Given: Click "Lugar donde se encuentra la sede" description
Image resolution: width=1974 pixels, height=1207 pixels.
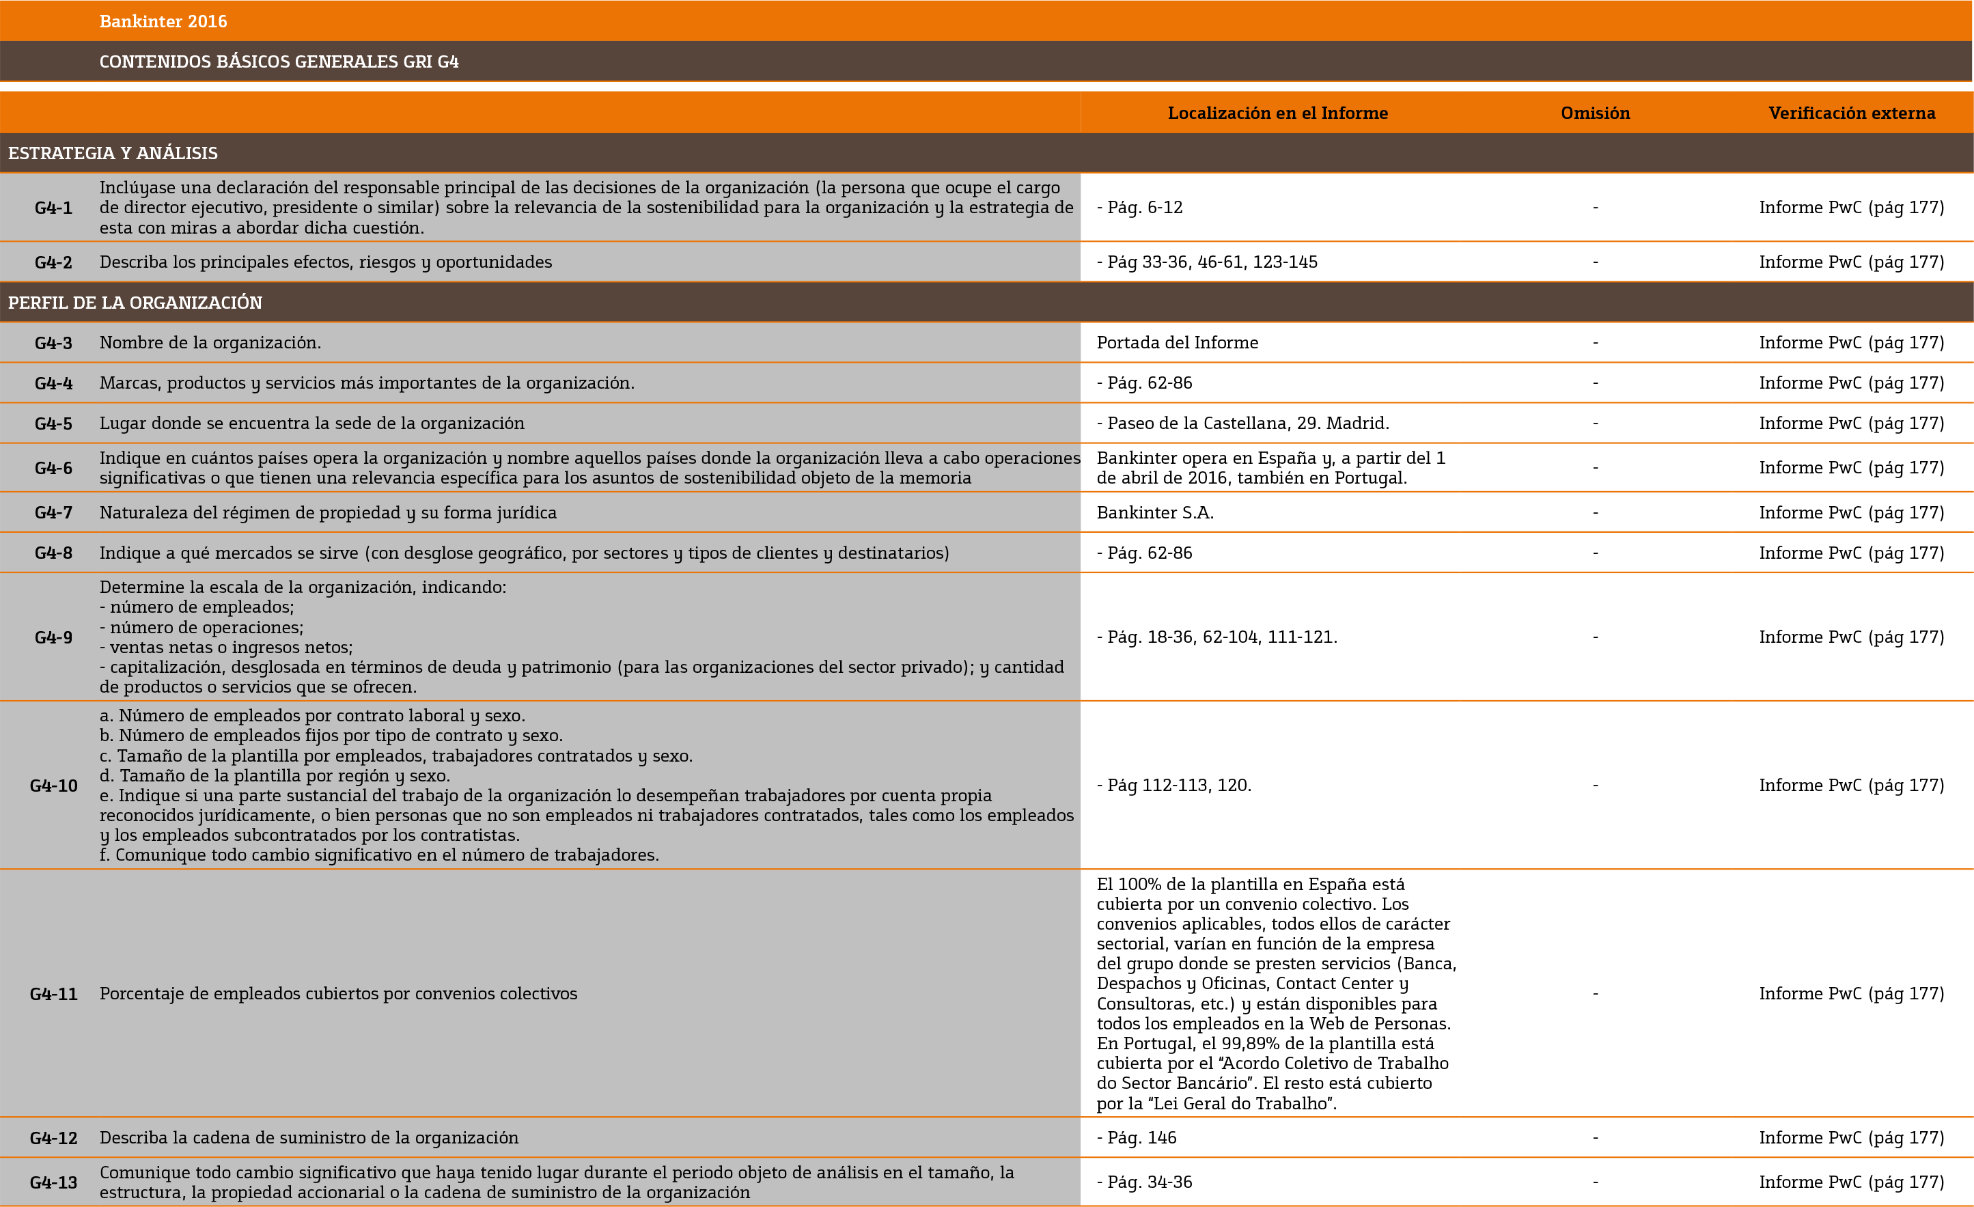Looking at the screenshot, I should coord(311,423).
